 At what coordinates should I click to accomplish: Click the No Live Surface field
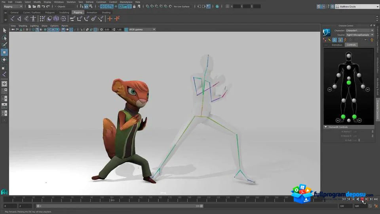(x=182, y=7)
